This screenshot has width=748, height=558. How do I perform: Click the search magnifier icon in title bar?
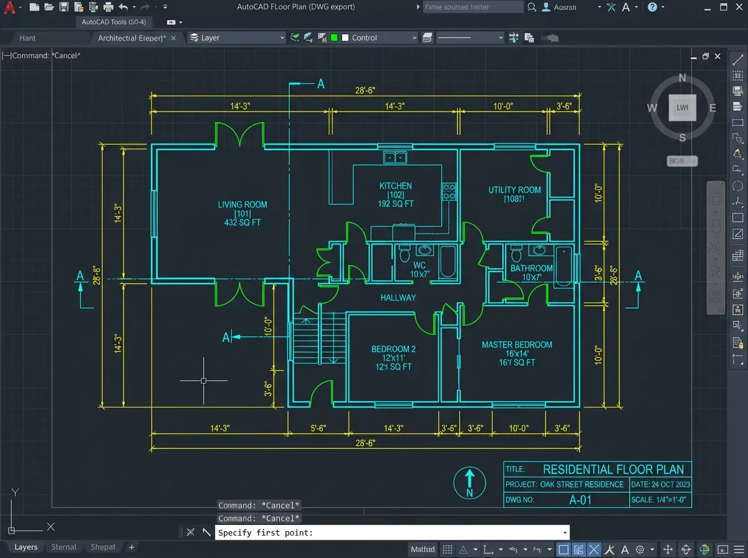(x=532, y=7)
